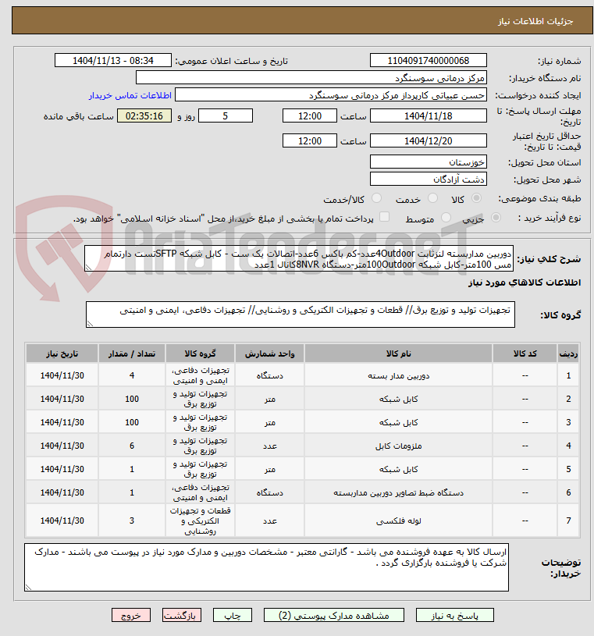Click the page title جزئیات اطلاعات نیاز
The width and height of the screenshot is (594, 636).
535,21
